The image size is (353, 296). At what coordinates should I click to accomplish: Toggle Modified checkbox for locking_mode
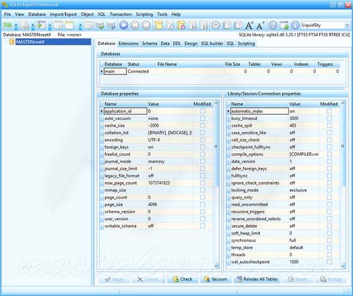(329, 190)
